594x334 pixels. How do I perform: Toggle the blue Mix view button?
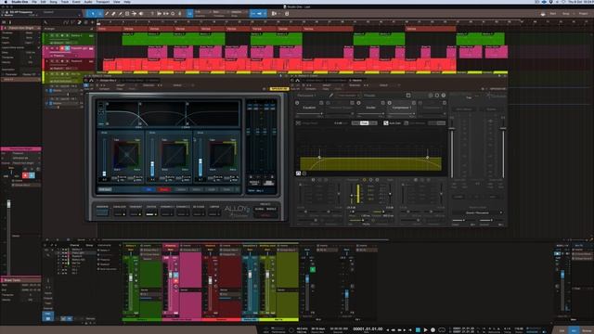point(575,330)
